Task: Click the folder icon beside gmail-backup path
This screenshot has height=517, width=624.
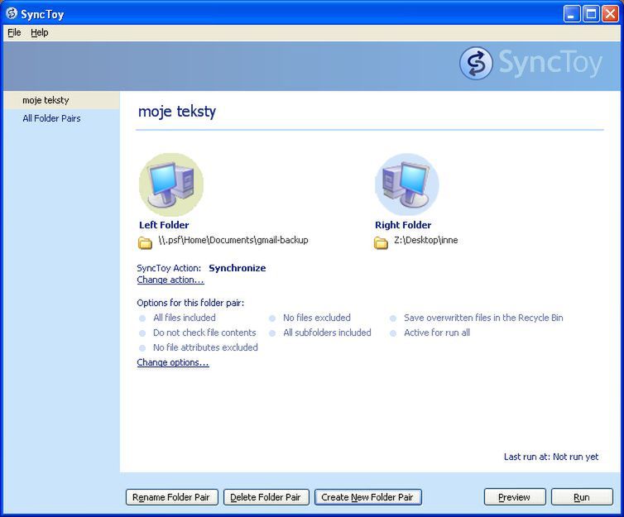Action: (145, 242)
